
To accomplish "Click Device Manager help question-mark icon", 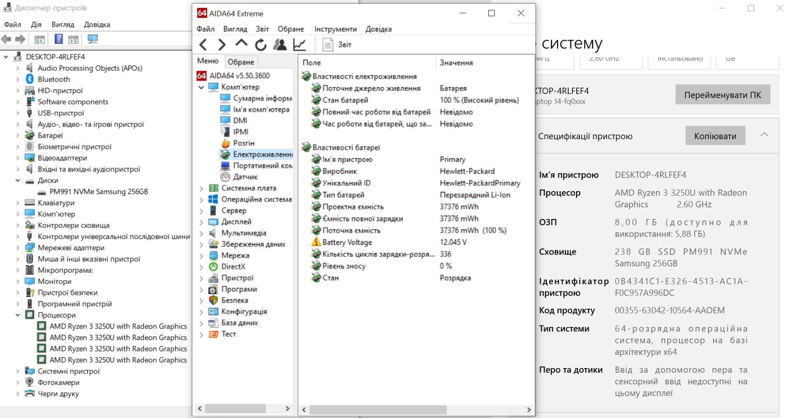I will [58, 39].
